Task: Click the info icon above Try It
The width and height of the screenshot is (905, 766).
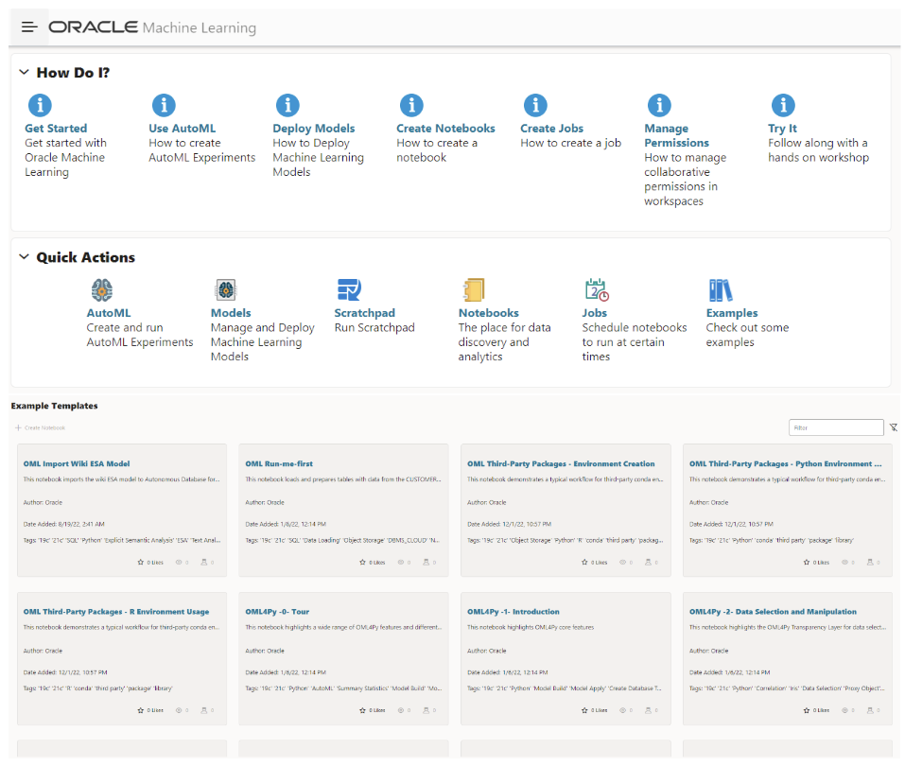Action: click(x=783, y=105)
